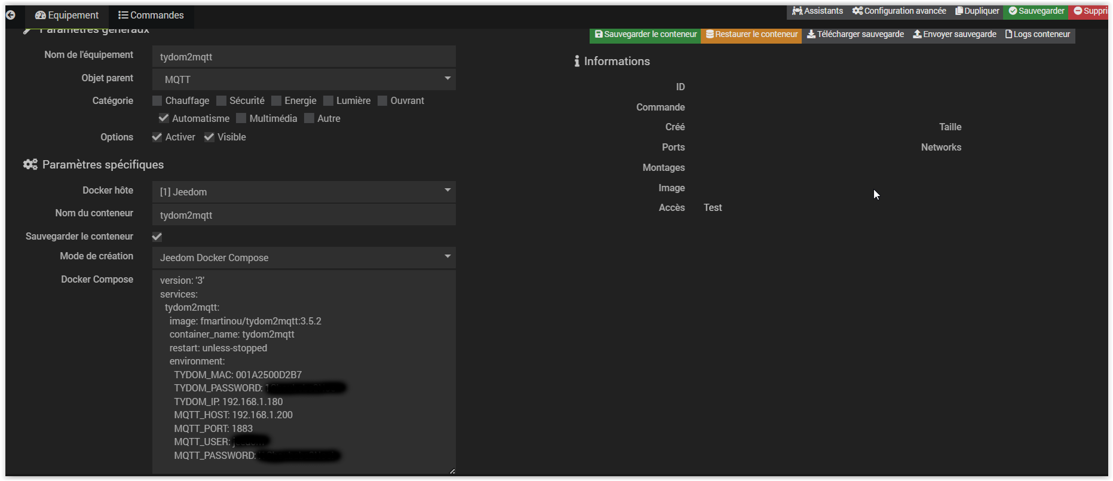Uncheck the Visible option
Viewport: 1113px width, 481px height.
point(209,137)
